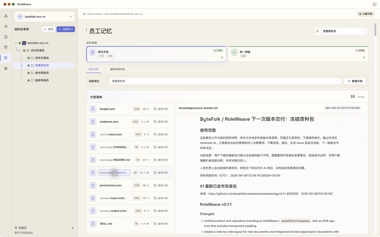Click the 撤销 undo button
The height and width of the screenshot is (237, 380).
pos(49,29)
